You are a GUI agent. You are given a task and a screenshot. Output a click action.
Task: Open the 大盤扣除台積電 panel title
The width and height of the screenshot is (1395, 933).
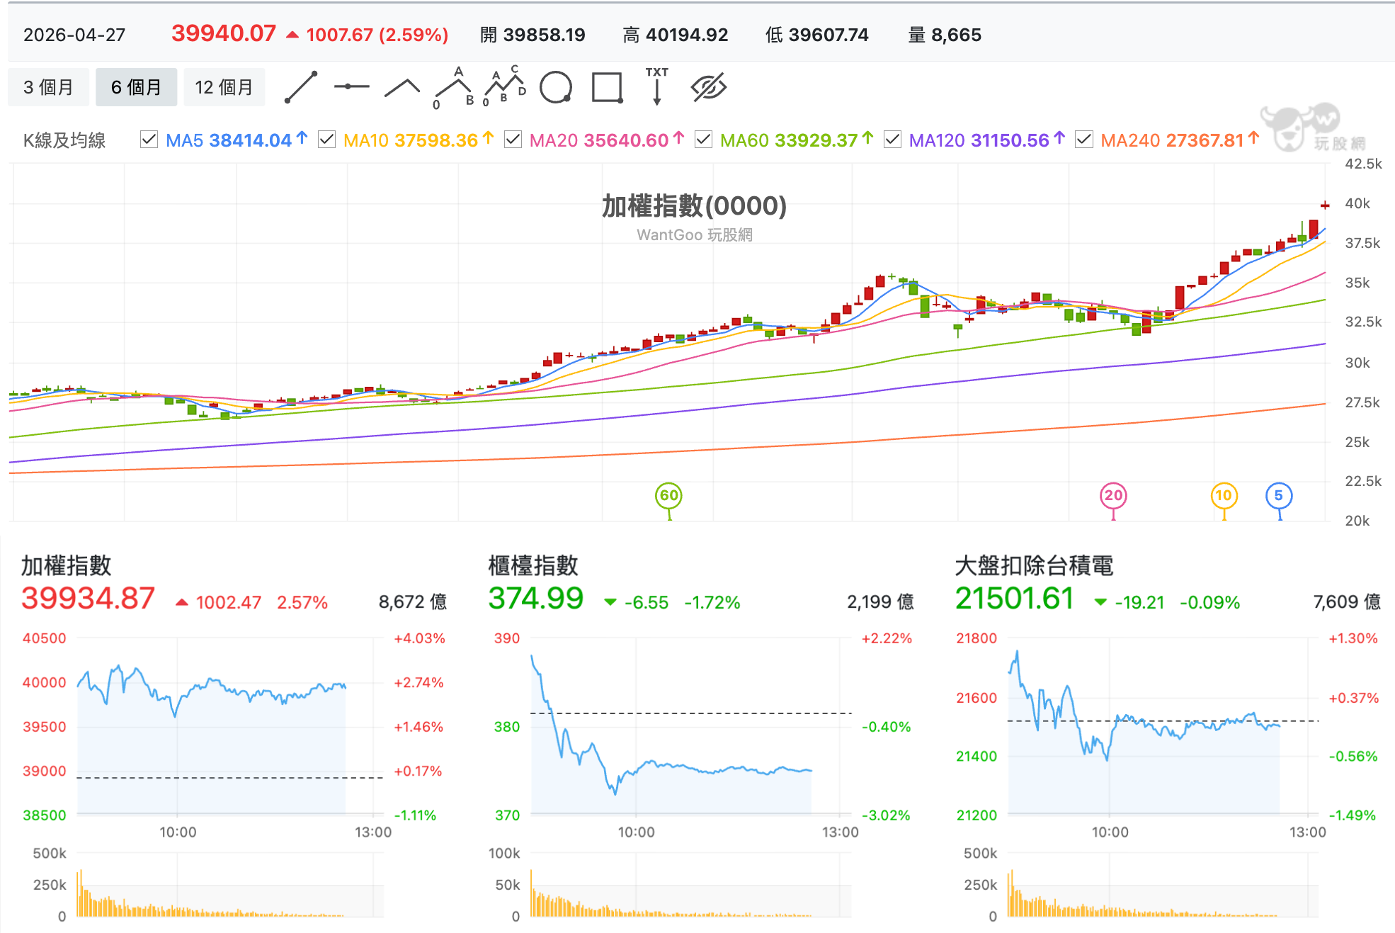[1034, 565]
